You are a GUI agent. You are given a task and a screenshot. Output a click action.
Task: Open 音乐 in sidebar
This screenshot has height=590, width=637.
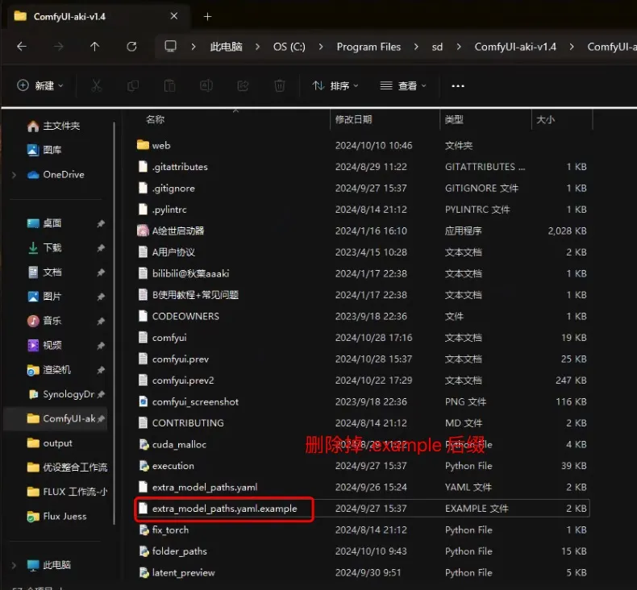click(44, 321)
